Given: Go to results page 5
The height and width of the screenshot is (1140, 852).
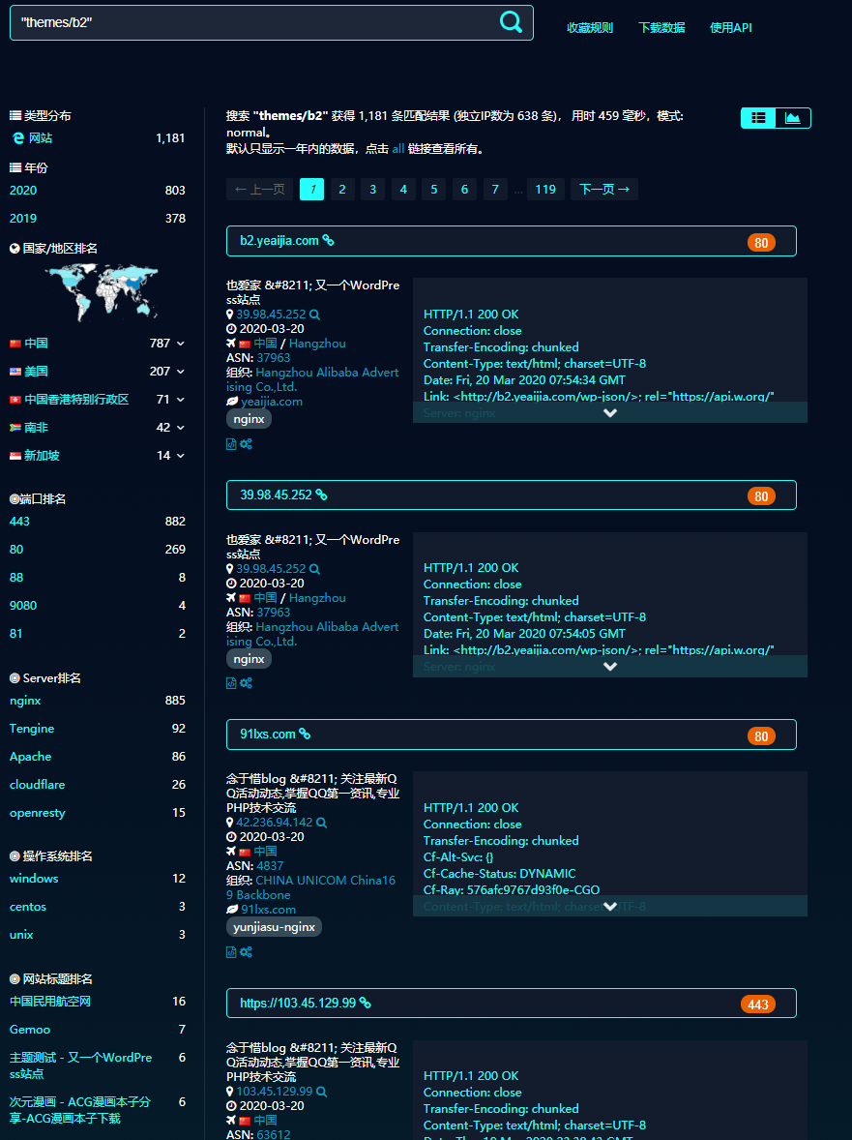Looking at the screenshot, I should [x=433, y=189].
